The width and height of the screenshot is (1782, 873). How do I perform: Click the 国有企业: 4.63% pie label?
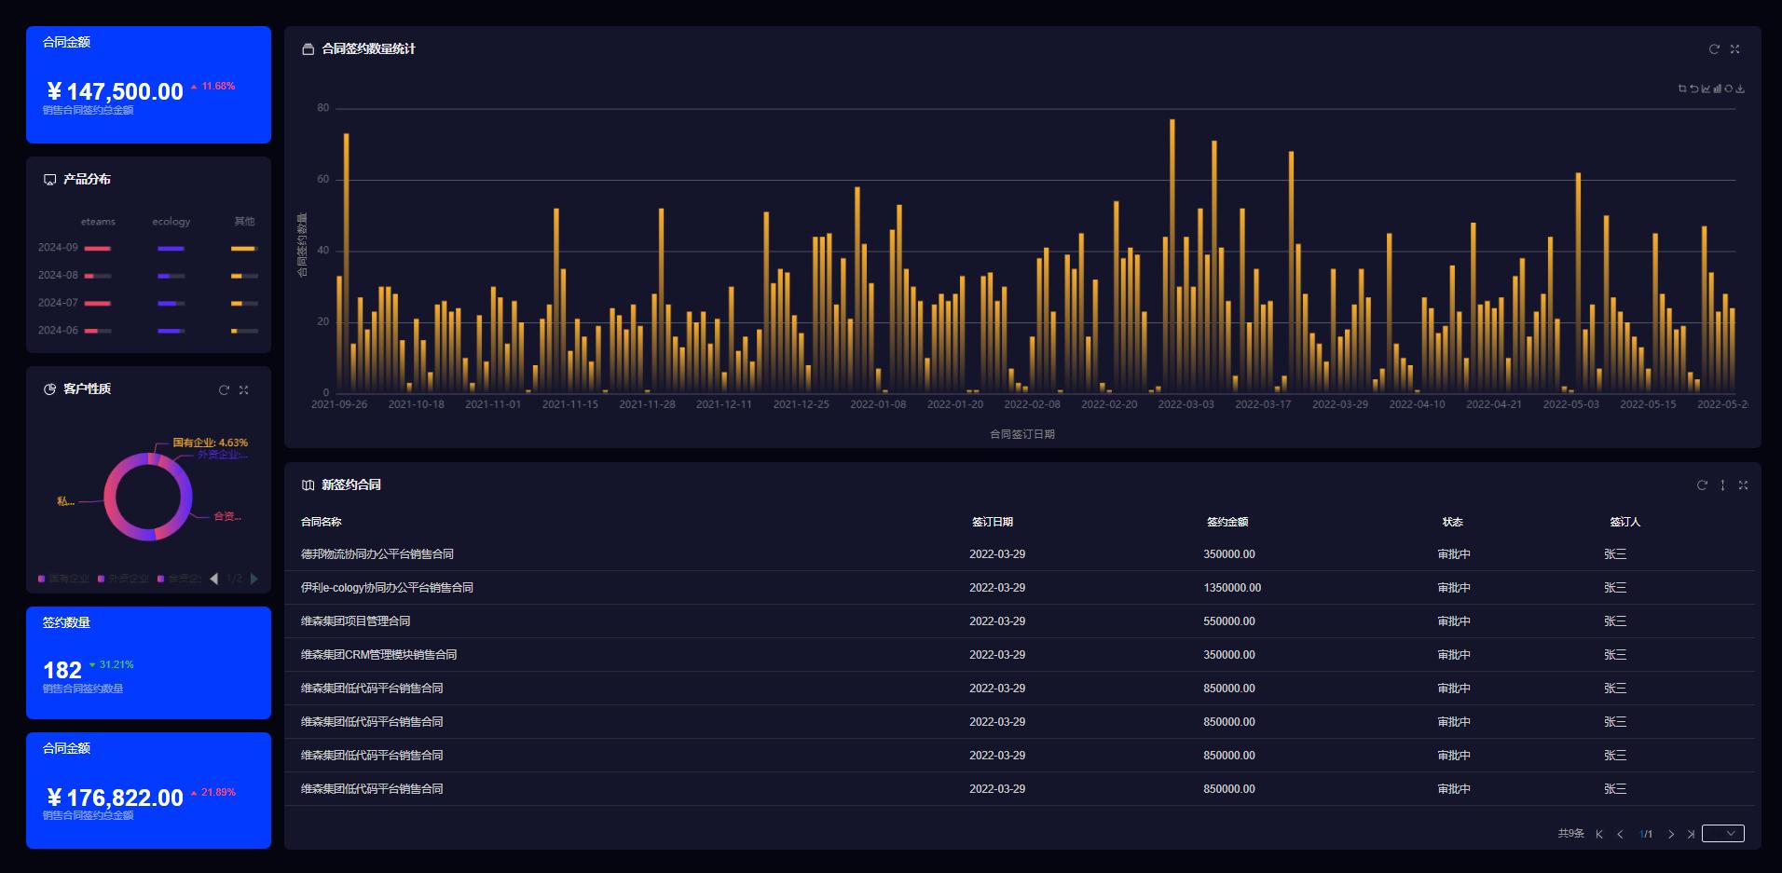(211, 443)
